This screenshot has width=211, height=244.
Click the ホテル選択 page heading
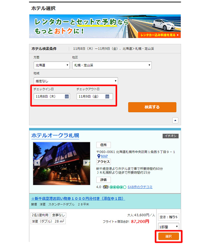click(43, 8)
